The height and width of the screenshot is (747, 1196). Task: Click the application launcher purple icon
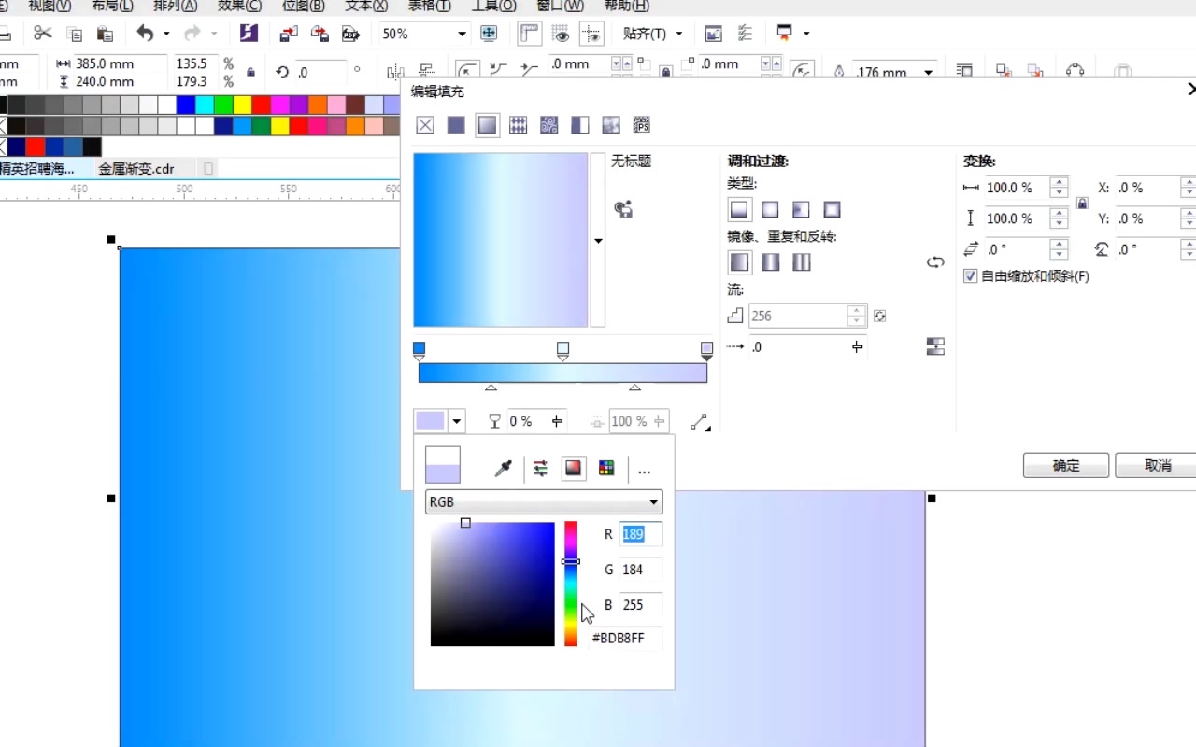click(x=249, y=34)
